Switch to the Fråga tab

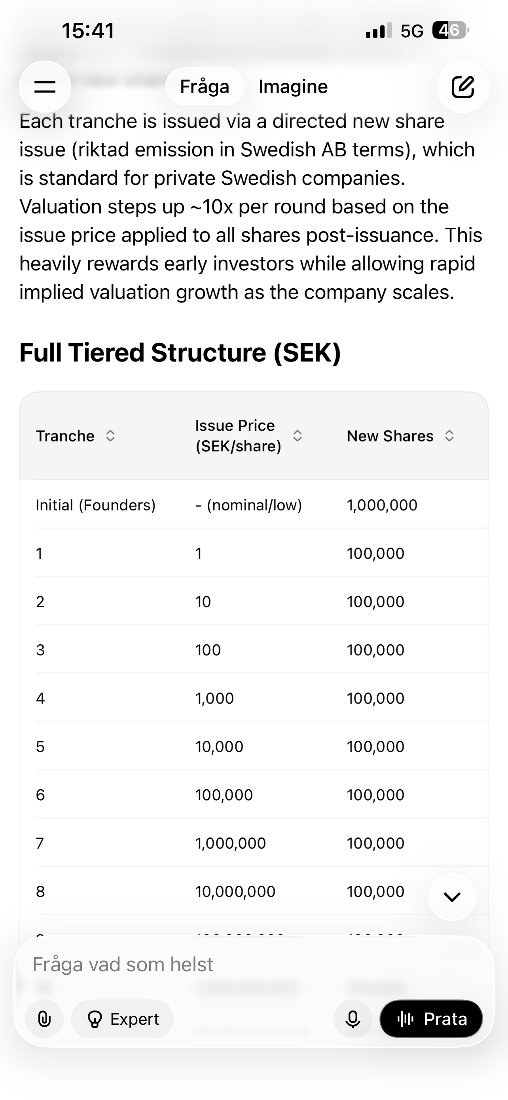205,87
